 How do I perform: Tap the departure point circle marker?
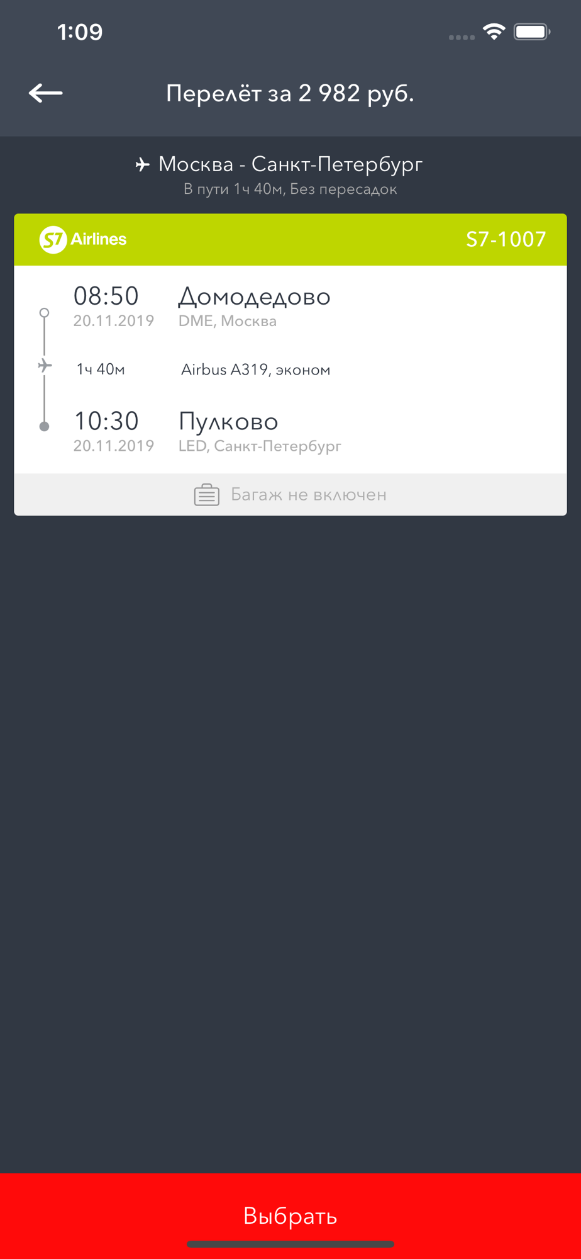(x=44, y=312)
